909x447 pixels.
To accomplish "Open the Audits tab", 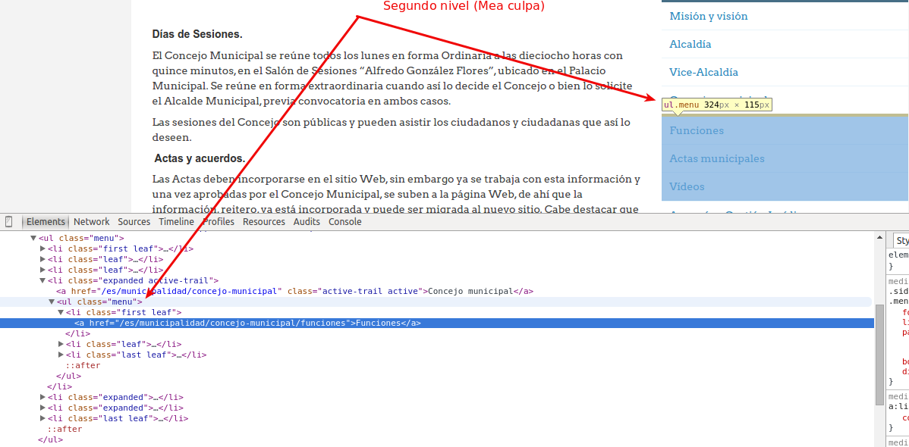I will [307, 222].
